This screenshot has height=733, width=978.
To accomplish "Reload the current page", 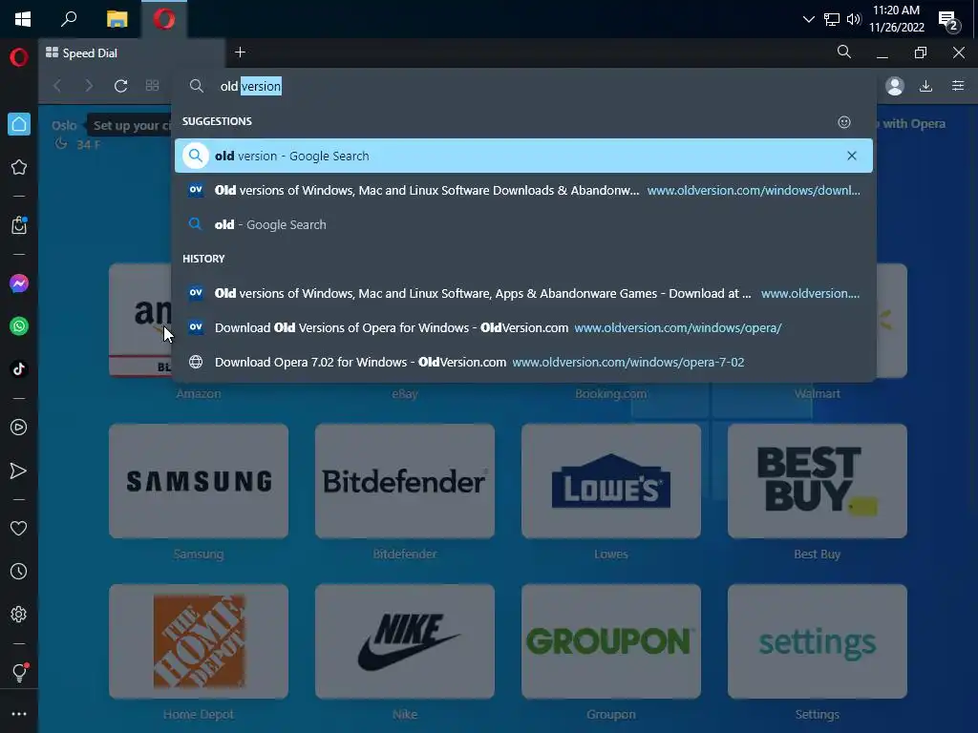I will pos(121,86).
